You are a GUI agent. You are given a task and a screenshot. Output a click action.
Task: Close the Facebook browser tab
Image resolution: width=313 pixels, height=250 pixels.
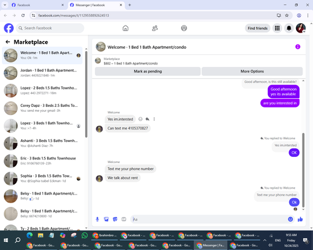63,5
